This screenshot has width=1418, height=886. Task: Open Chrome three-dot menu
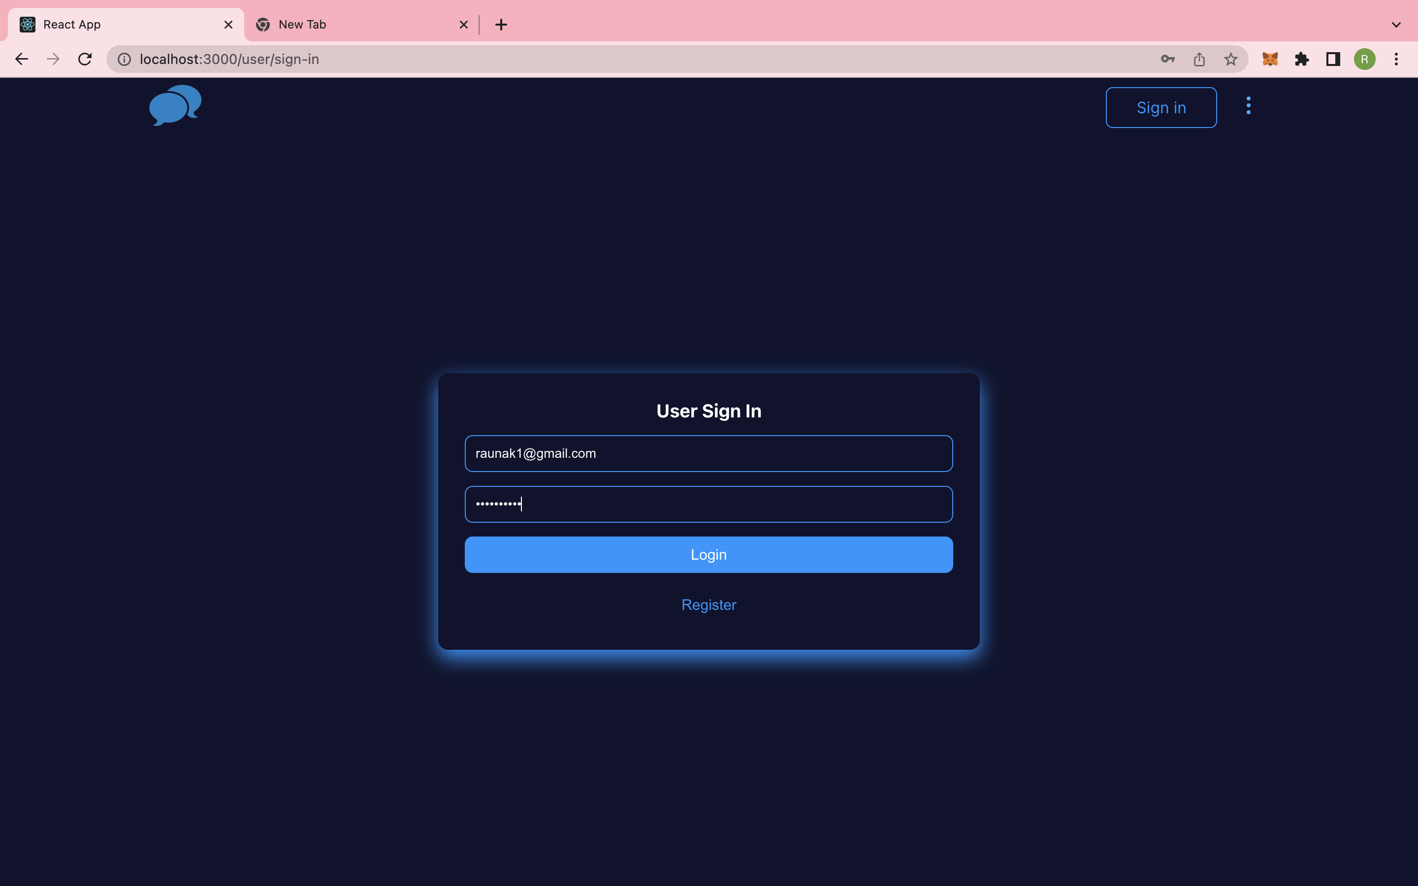[x=1396, y=59]
